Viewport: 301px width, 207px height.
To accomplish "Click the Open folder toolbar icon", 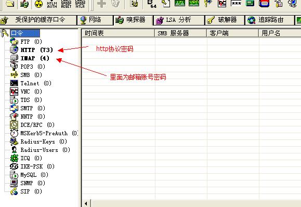I will [9, 4].
